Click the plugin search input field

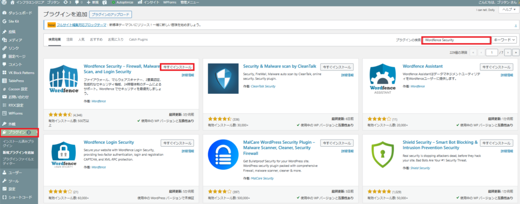456,40
